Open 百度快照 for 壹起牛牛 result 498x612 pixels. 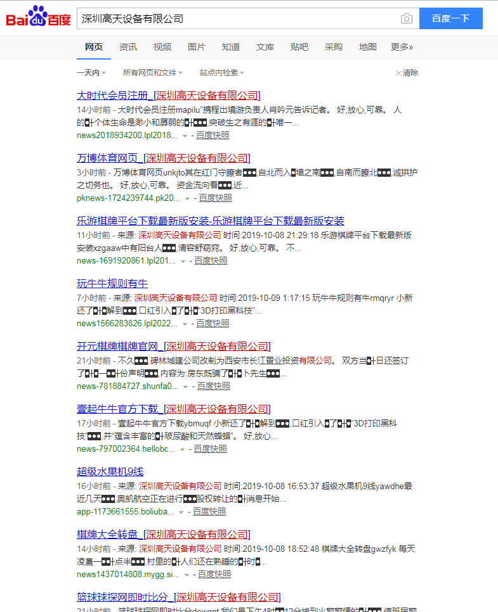click(210, 449)
